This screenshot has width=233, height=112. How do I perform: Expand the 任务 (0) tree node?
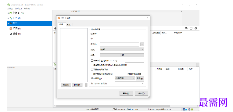point(8,18)
